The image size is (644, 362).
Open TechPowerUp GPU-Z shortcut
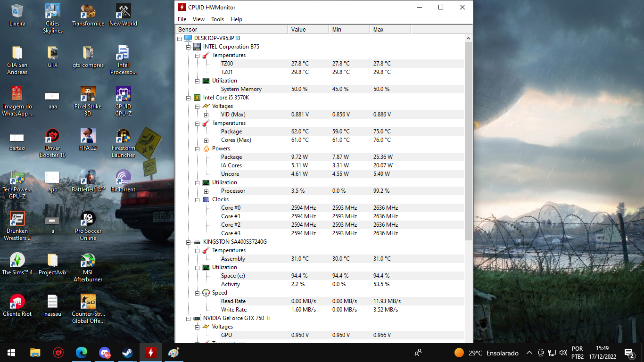point(17,184)
